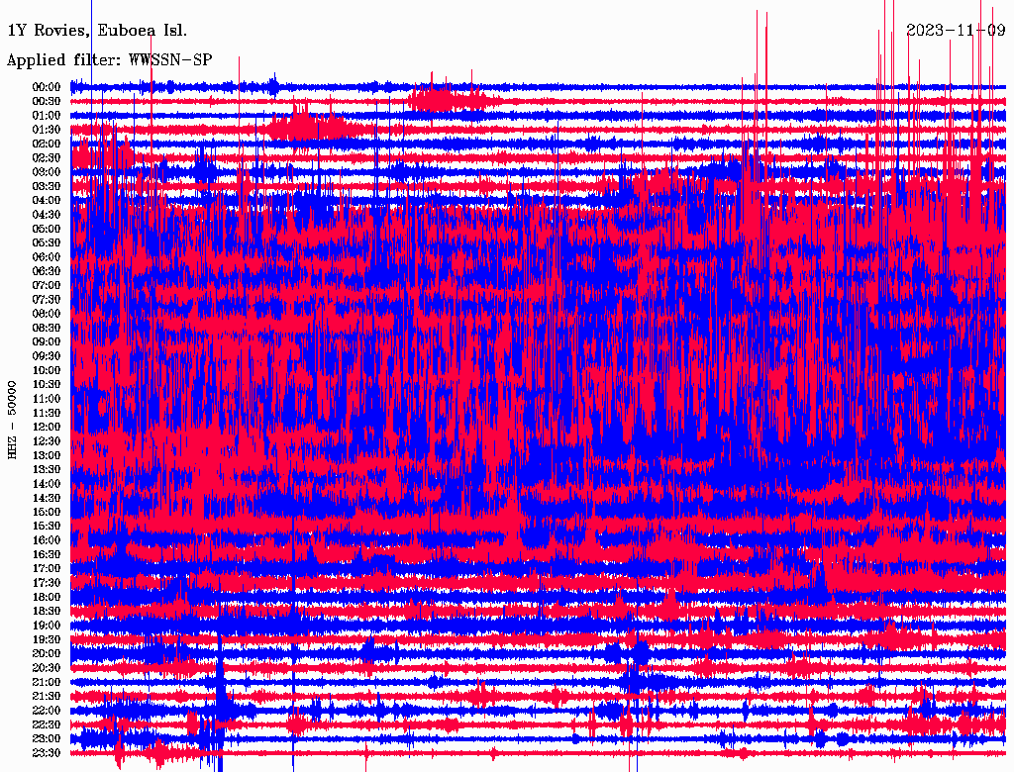The image size is (1014, 772).
Task: Select the 02:30 time label
Action: pyautogui.click(x=47, y=157)
